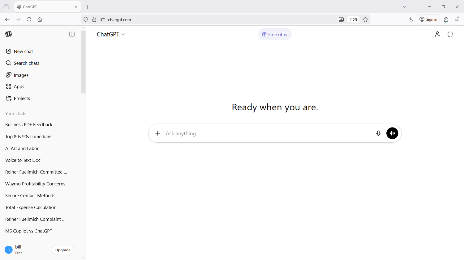Open the Waymo Profitability Concerns chat
464x260 pixels.
click(35, 184)
